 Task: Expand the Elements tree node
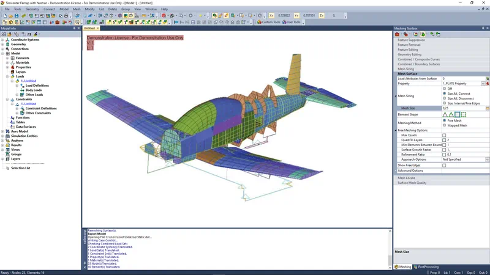click(x=7, y=58)
